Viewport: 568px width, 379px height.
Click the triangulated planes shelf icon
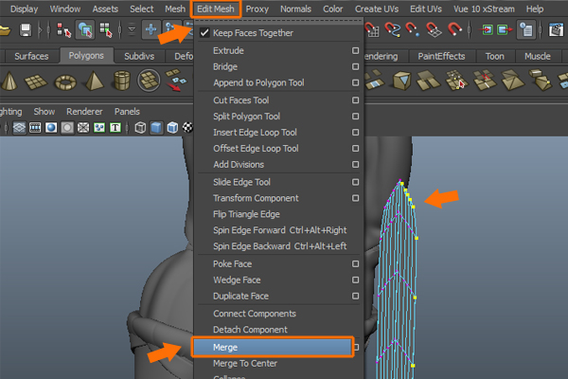pyautogui.click(x=512, y=81)
